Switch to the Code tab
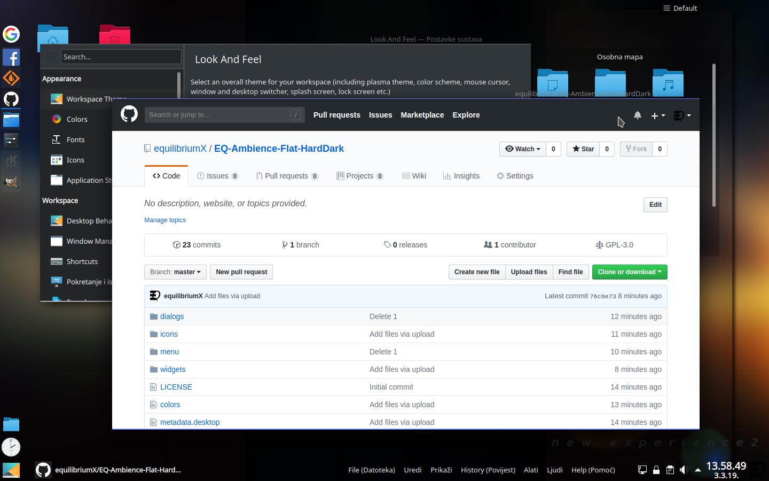 [x=167, y=176]
